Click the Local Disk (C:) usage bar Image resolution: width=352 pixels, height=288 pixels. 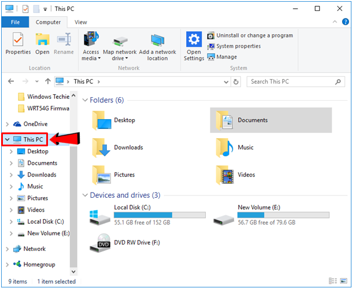pyautogui.click(x=160, y=215)
